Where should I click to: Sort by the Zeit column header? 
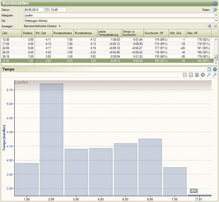11,33
